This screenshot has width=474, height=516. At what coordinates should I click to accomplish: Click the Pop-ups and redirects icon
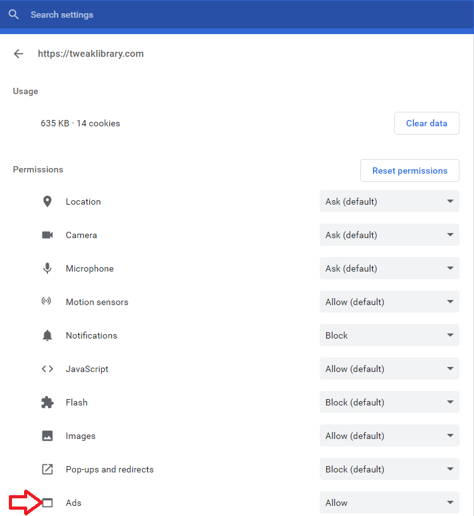click(x=47, y=469)
